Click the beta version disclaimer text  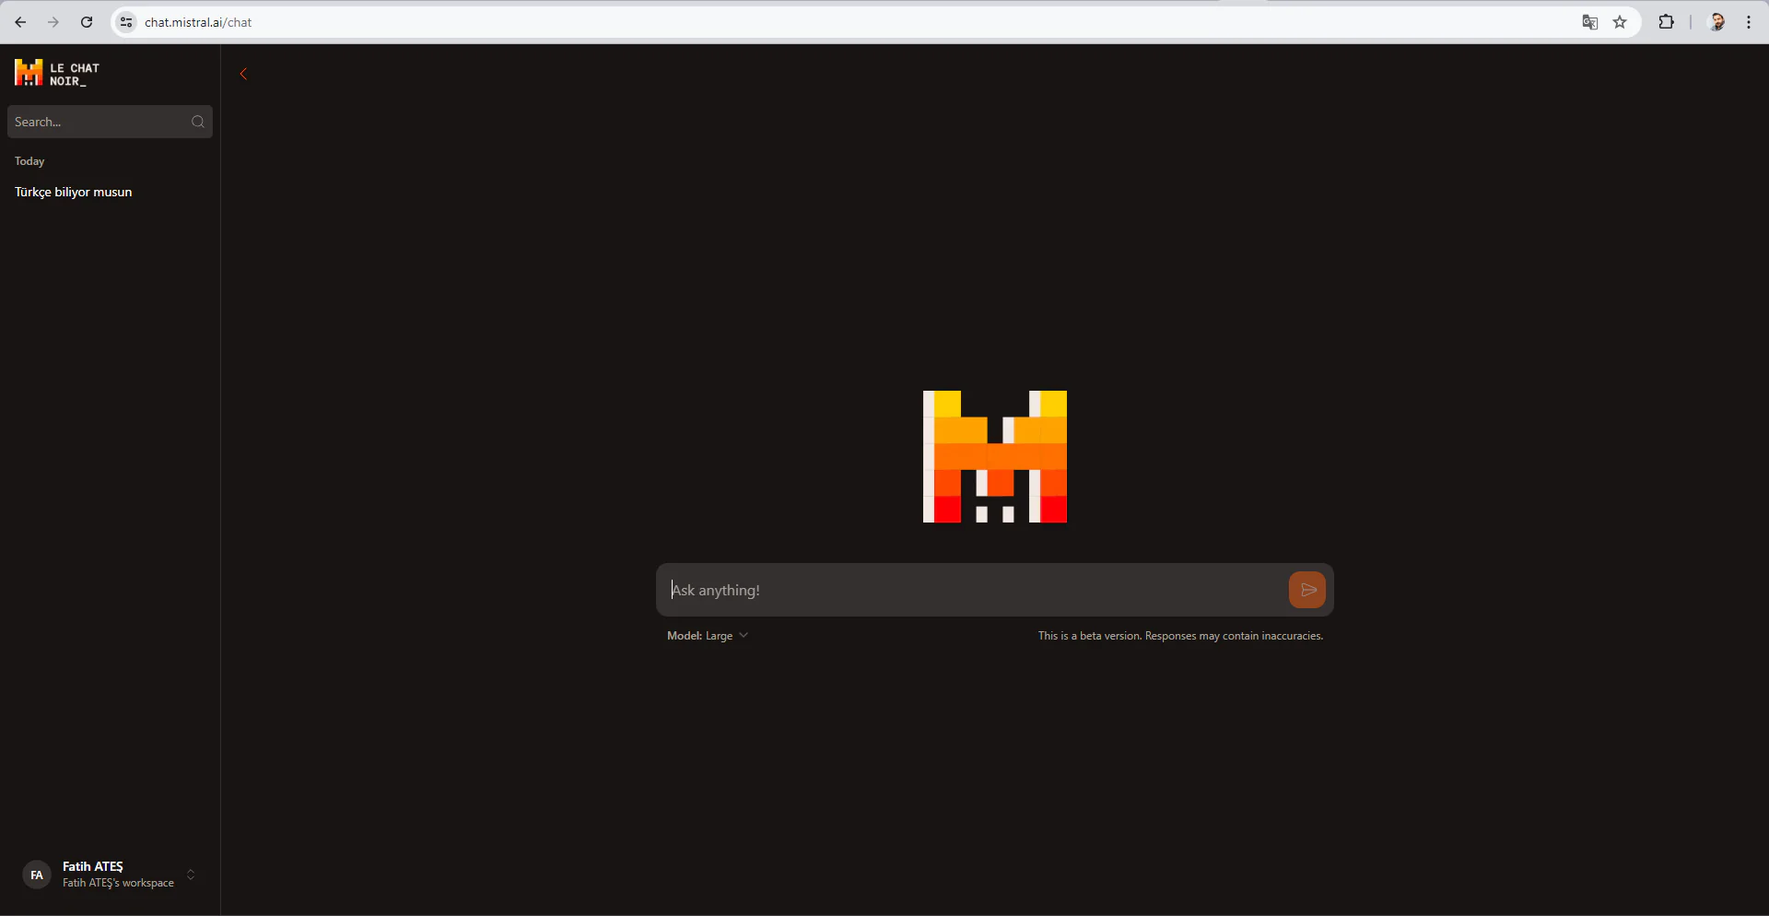pos(1180,636)
